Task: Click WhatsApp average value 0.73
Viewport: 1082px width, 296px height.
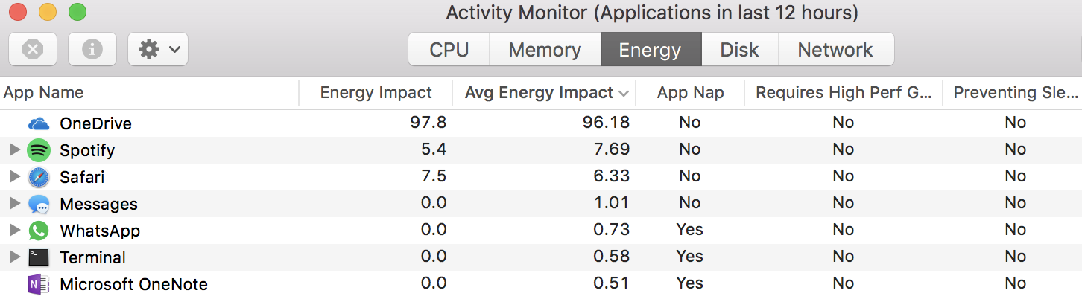Action: [x=611, y=229]
